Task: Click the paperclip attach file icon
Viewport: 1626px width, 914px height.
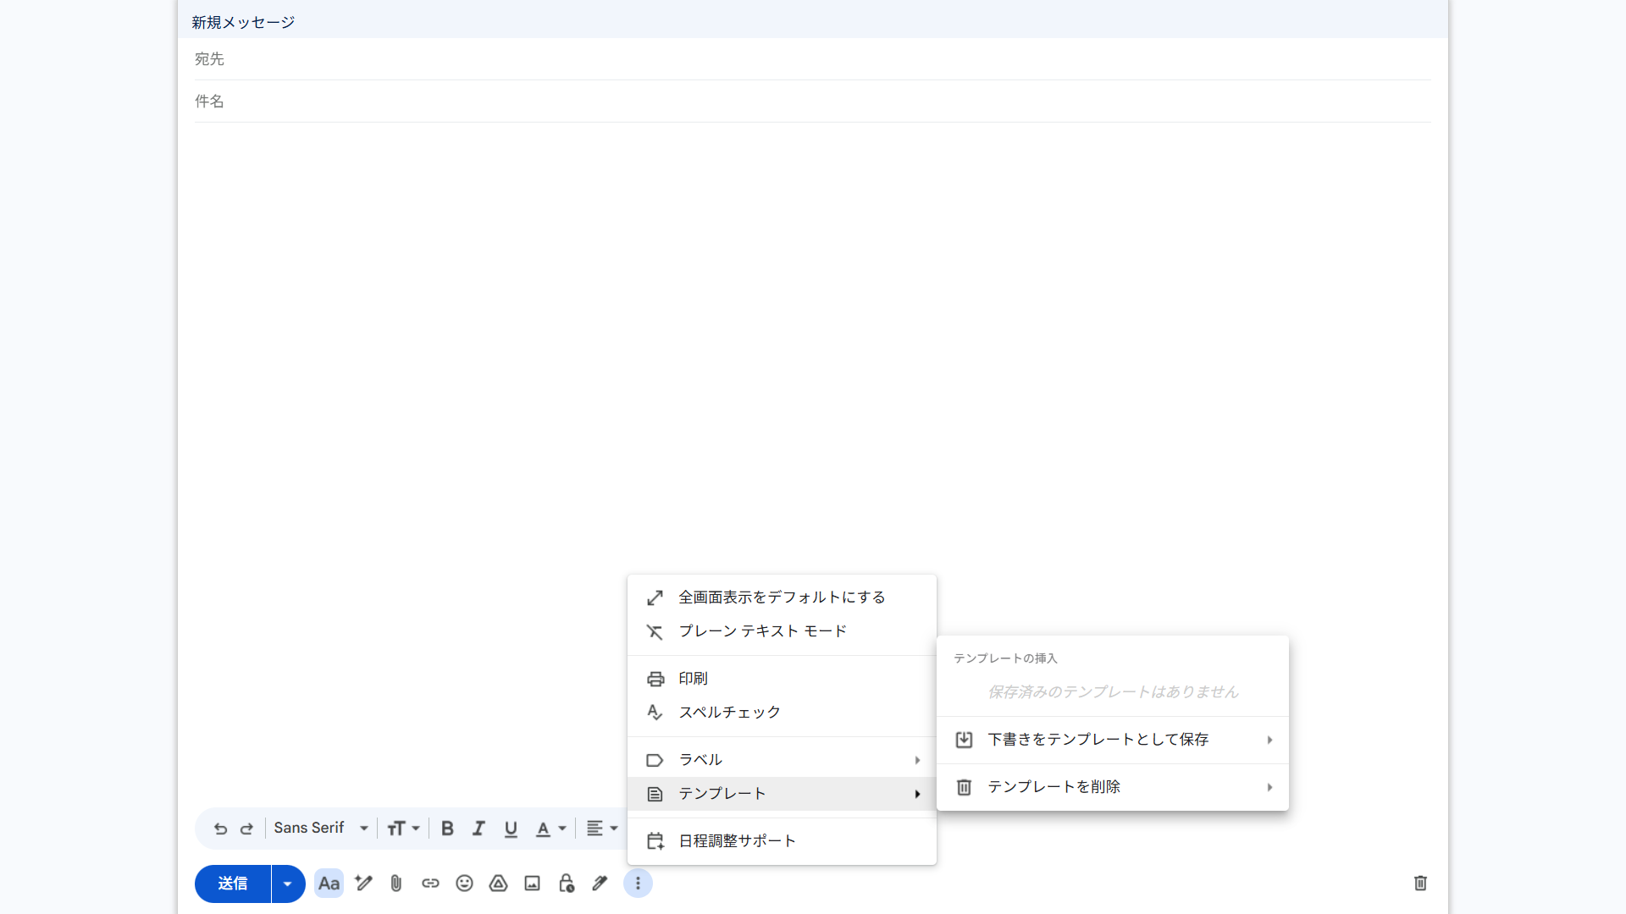Action: [396, 884]
